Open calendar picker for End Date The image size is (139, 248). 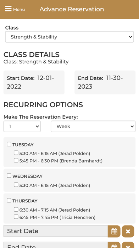(x=114, y=245)
